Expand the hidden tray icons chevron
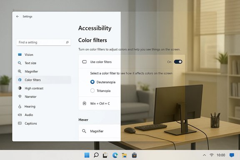Screen dimensions: 240x160 point(204,155)
